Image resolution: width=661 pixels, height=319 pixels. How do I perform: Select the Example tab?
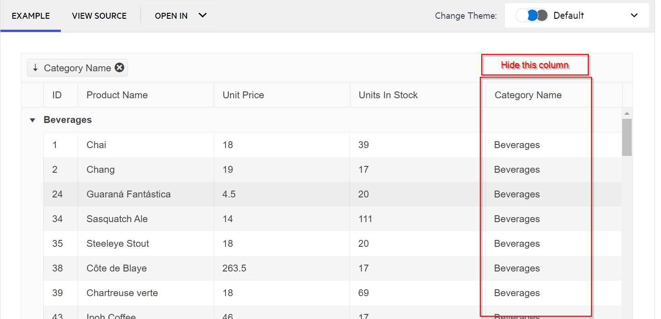[31, 16]
